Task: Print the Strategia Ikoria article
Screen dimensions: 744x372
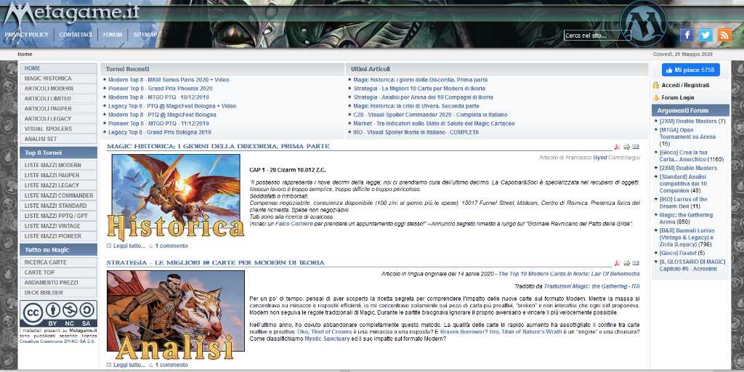Action: [626, 263]
